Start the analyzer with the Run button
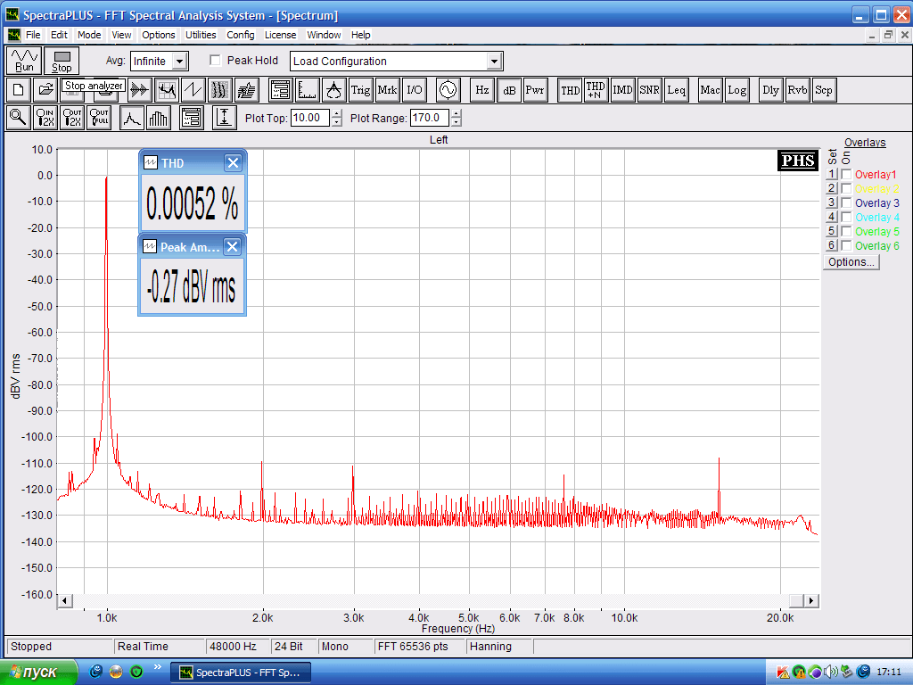Image resolution: width=913 pixels, height=685 pixels. coord(24,61)
